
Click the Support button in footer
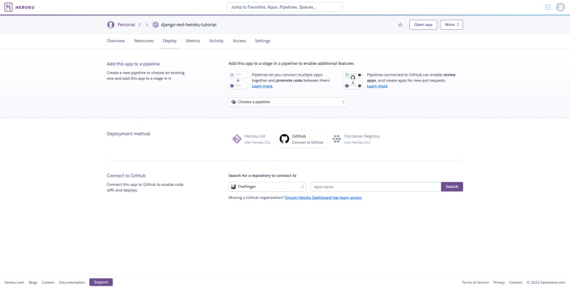(x=101, y=282)
